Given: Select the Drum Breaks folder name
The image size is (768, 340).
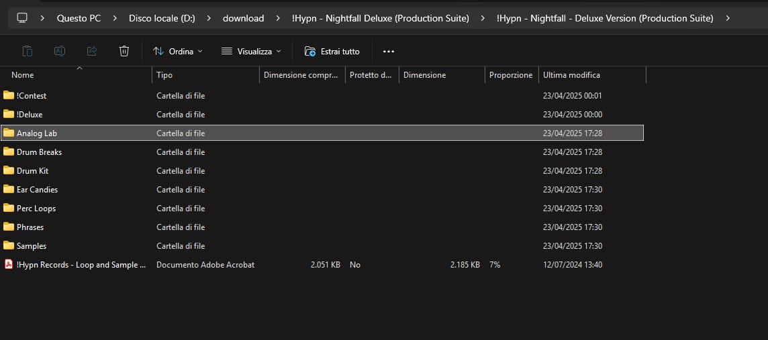Looking at the screenshot, I should (x=39, y=152).
